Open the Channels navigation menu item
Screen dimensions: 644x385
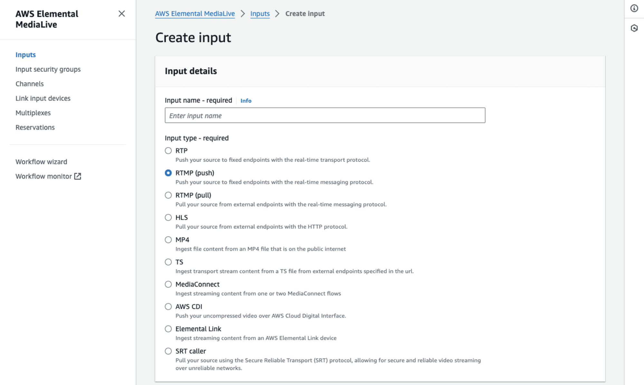(29, 83)
